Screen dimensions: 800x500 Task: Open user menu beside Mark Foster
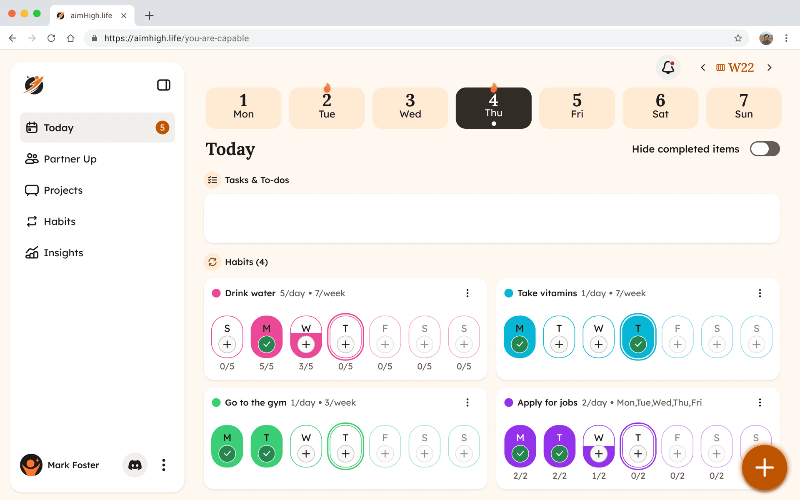(164, 465)
